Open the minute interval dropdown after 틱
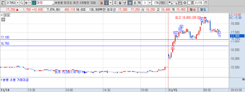 pos(150,3)
